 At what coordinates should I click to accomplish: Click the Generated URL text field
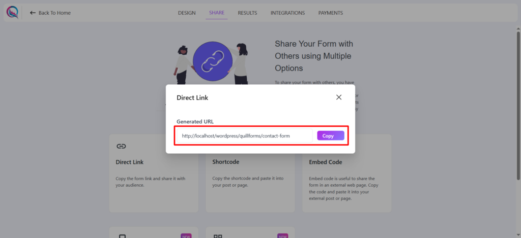[x=244, y=136]
